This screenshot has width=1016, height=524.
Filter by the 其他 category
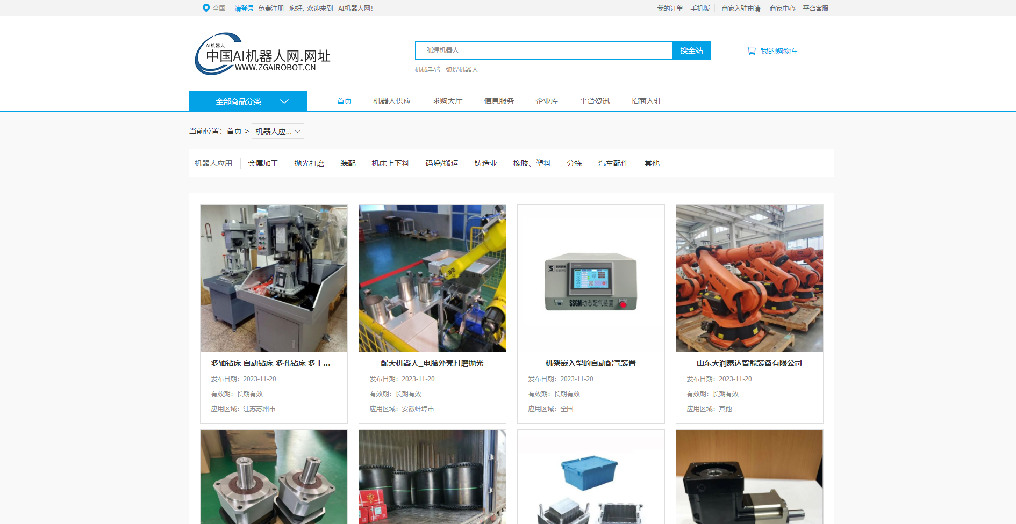(x=652, y=163)
